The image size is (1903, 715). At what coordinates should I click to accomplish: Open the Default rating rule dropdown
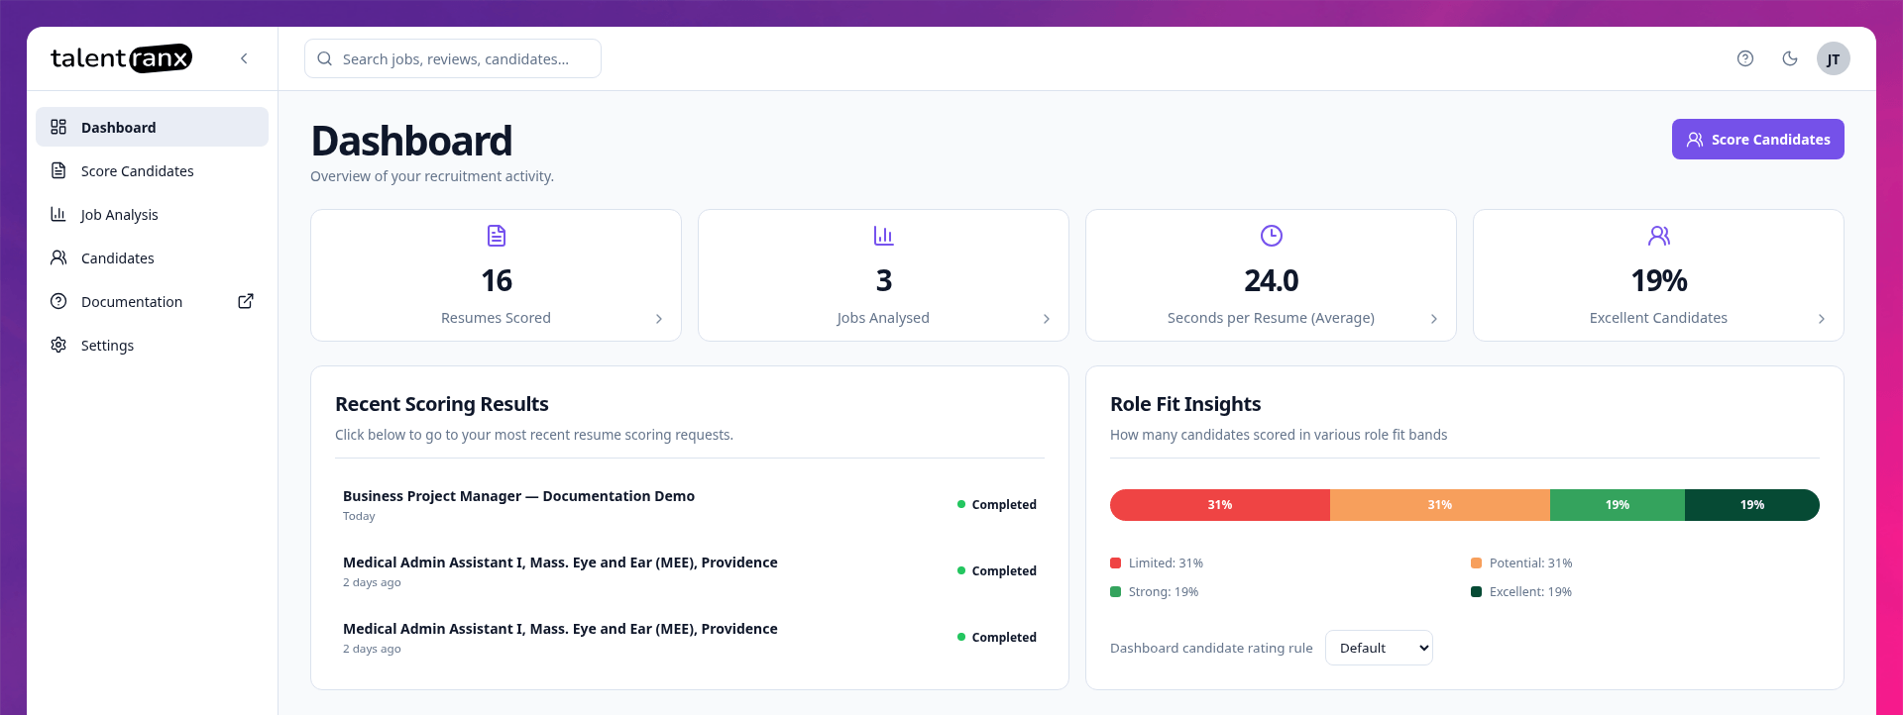pos(1379,648)
